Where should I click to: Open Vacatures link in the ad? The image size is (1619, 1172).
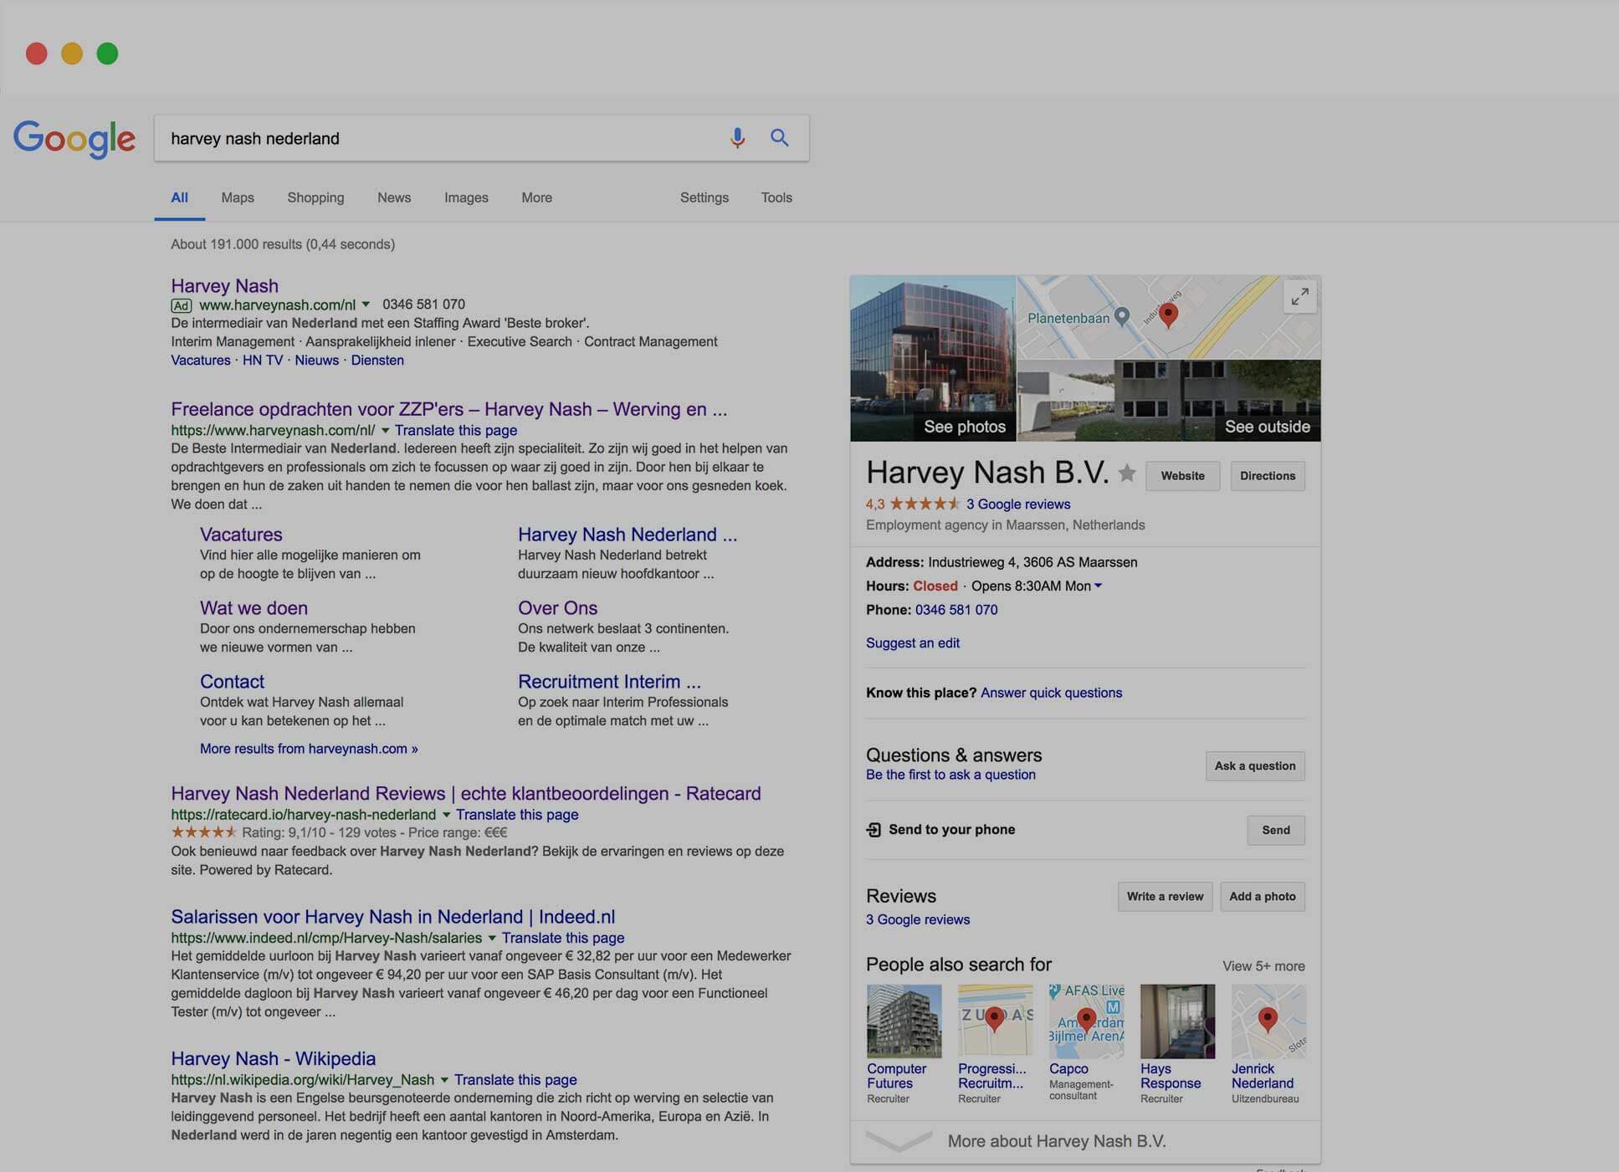pyautogui.click(x=201, y=361)
